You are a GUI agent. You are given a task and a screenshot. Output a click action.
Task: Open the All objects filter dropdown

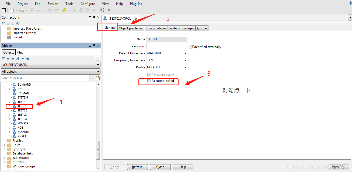51,72
